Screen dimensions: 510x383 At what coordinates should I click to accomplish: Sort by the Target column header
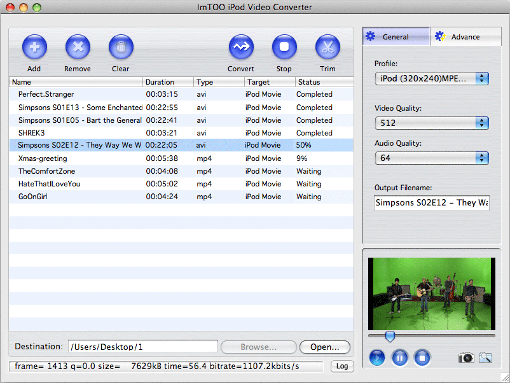[270, 82]
